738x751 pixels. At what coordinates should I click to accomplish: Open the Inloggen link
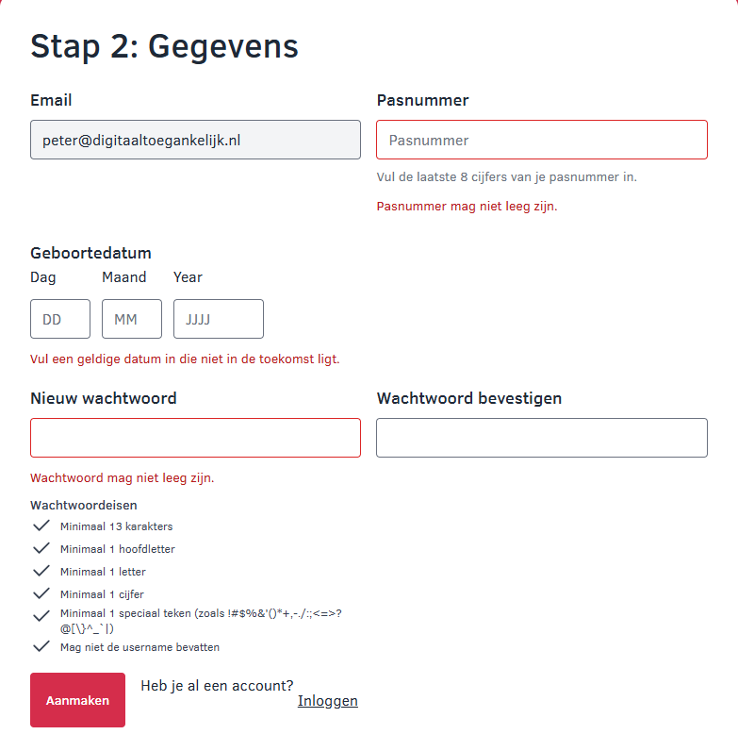(328, 701)
